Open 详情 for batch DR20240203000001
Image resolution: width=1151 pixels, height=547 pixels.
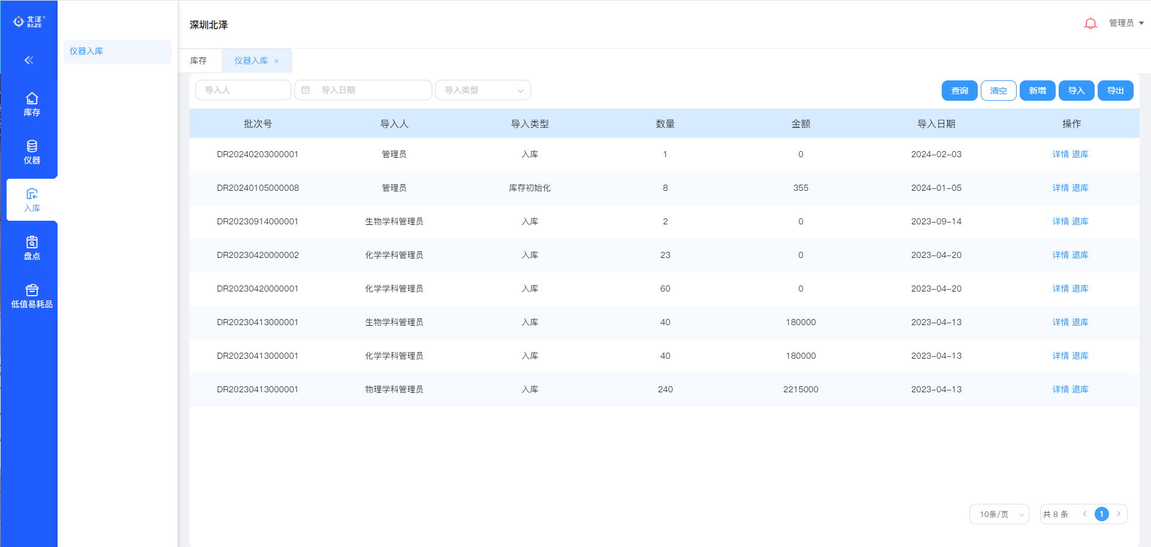click(x=1060, y=154)
